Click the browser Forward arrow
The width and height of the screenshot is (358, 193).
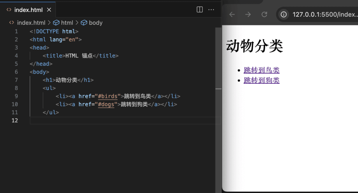(x=248, y=15)
